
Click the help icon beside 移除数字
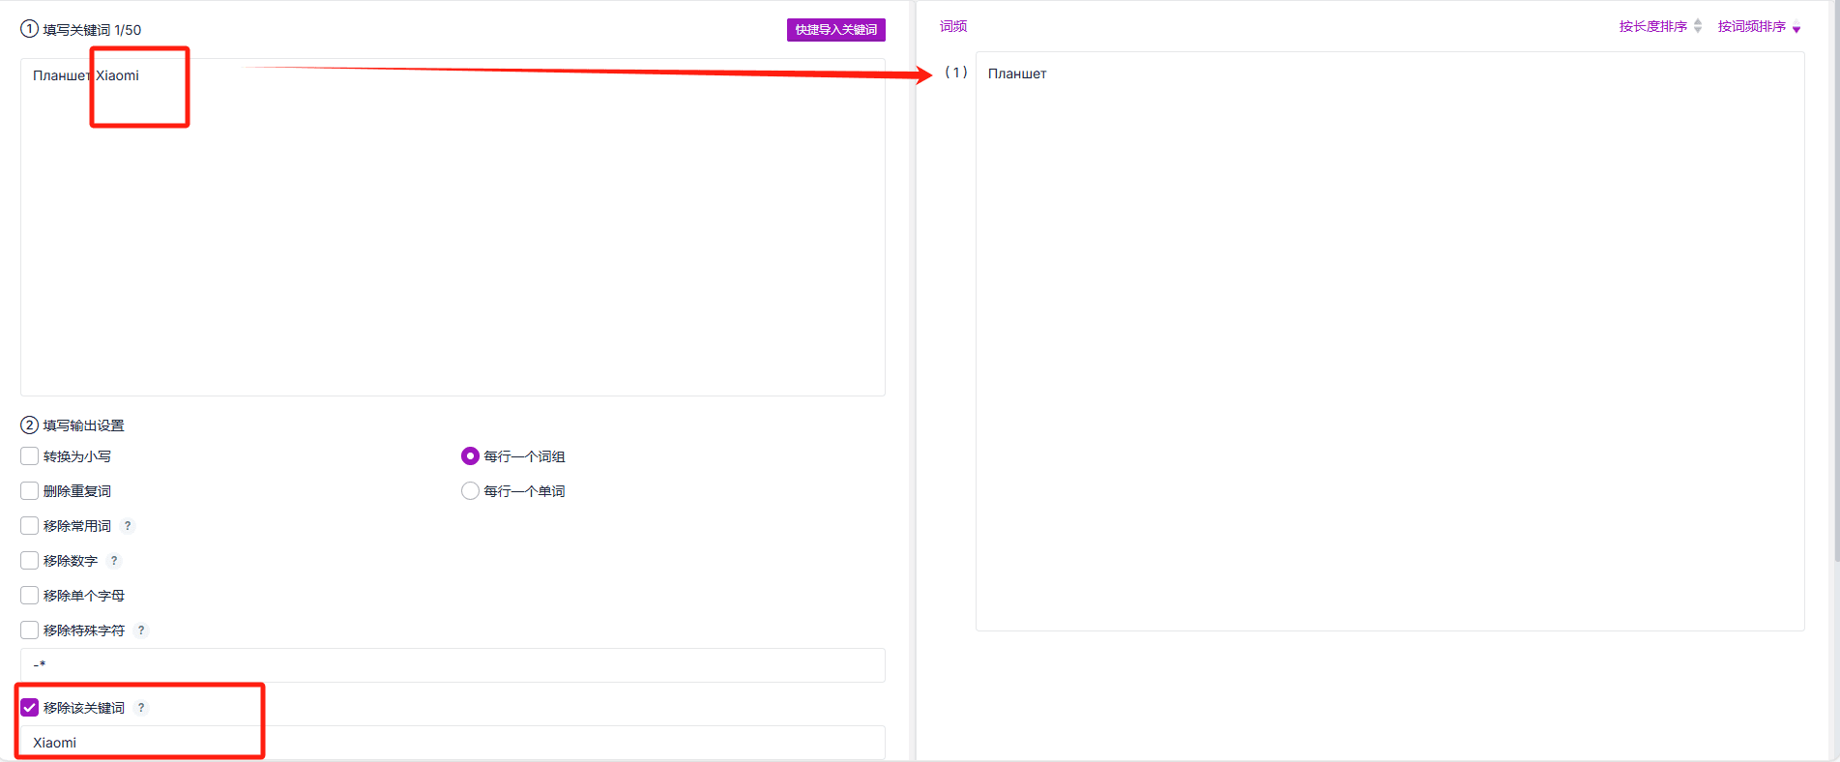tap(114, 561)
